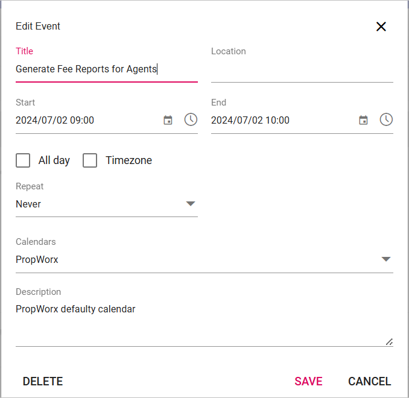Viewport: 409px width, 398px height.
Task: Focus the Title field with Generate Fee Reports
Action: [x=107, y=69]
